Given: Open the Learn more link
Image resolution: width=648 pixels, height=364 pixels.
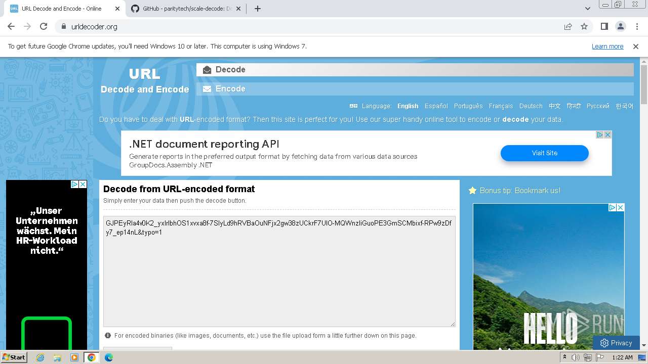Looking at the screenshot, I should pyautogui.click(x=607, y=46).
